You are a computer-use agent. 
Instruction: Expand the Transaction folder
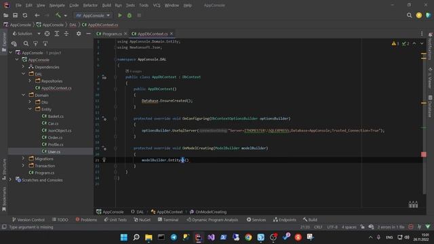pos(24,165)
